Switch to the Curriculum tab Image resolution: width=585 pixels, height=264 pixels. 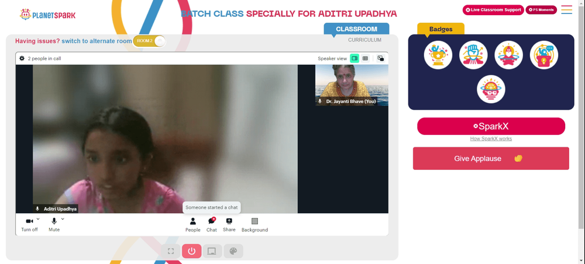pos(364,40)
